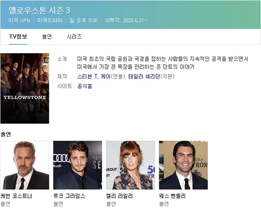
Task: Click the Yellowstone poster image
Action: (25, 88)
